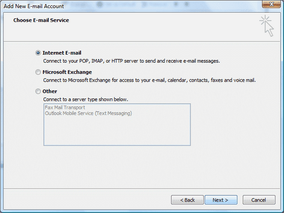
Task: Click the POP, IMAP, or HTTP description text
Action: pos(131,61)
